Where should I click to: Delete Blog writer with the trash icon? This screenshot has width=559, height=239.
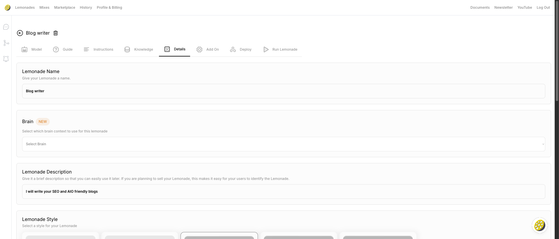56,33
